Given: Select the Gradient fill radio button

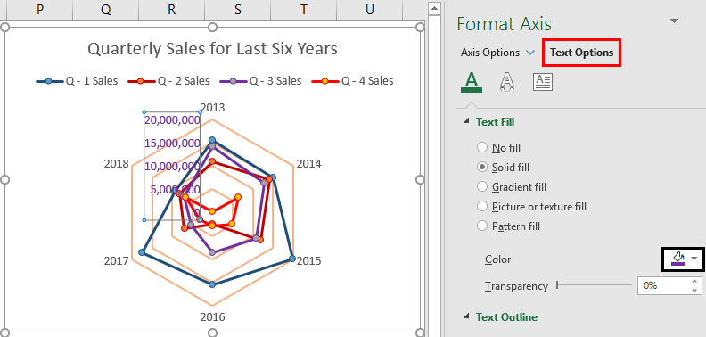Looking at the screenshot, I should pyautogui.click(x=482, y=186).
